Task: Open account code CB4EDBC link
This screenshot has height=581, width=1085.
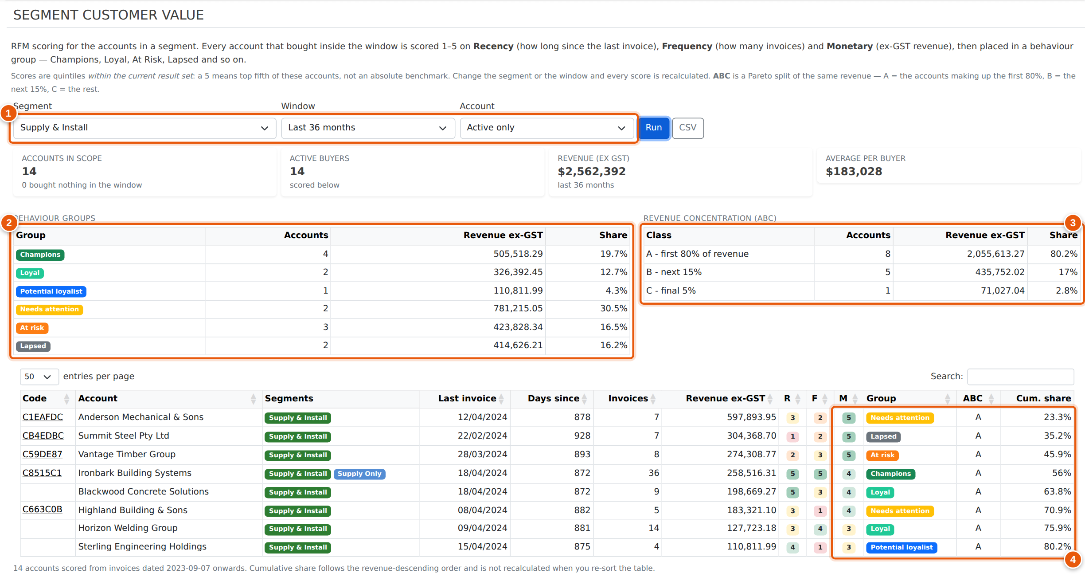Action: pos(43,436)
